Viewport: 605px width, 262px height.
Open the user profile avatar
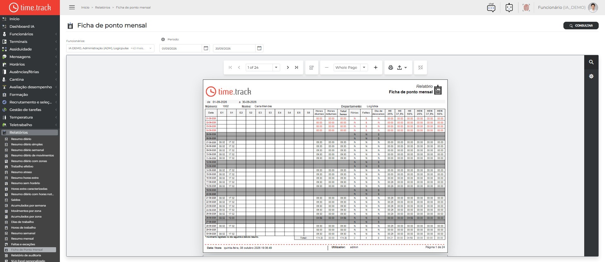click(593, 8)
